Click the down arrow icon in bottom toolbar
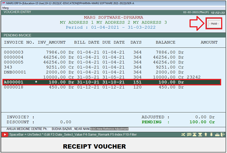The height and width of the screenshot is (153, 227). (x=211, y=135)
